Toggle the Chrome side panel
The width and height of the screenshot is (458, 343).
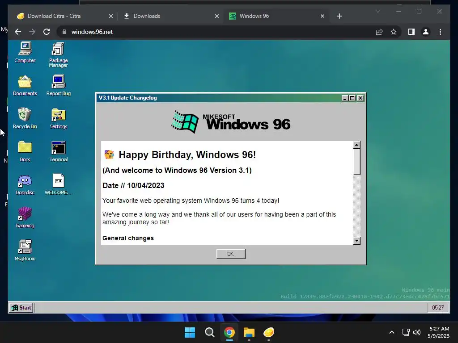(411, 32)
